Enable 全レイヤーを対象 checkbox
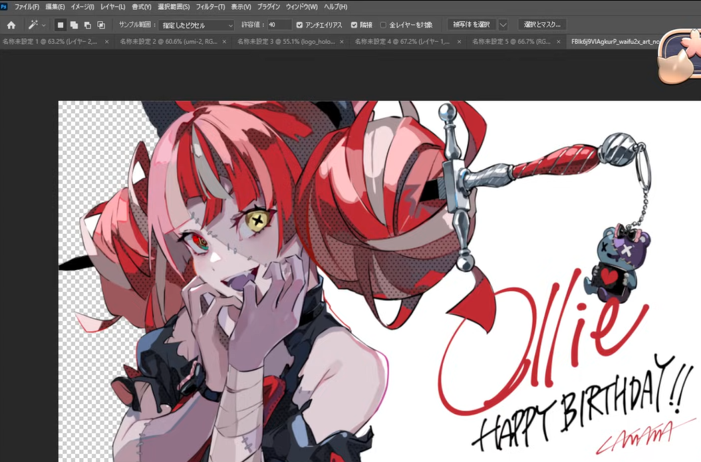This screenshot has width=701, height=462. tap(383, 25)
